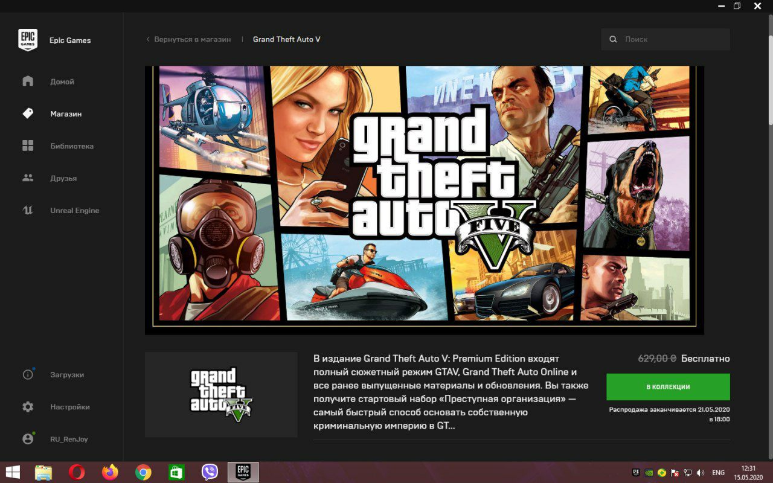The width and height of the screenshot is (773, 483).
Task: Open Microsoft Store from the taskbar
Action: coord(176,472)
